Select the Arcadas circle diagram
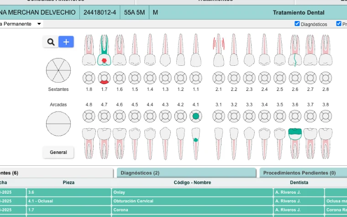Image resolution: width=347 pixels, height=217 pixels. pos(58,124)
